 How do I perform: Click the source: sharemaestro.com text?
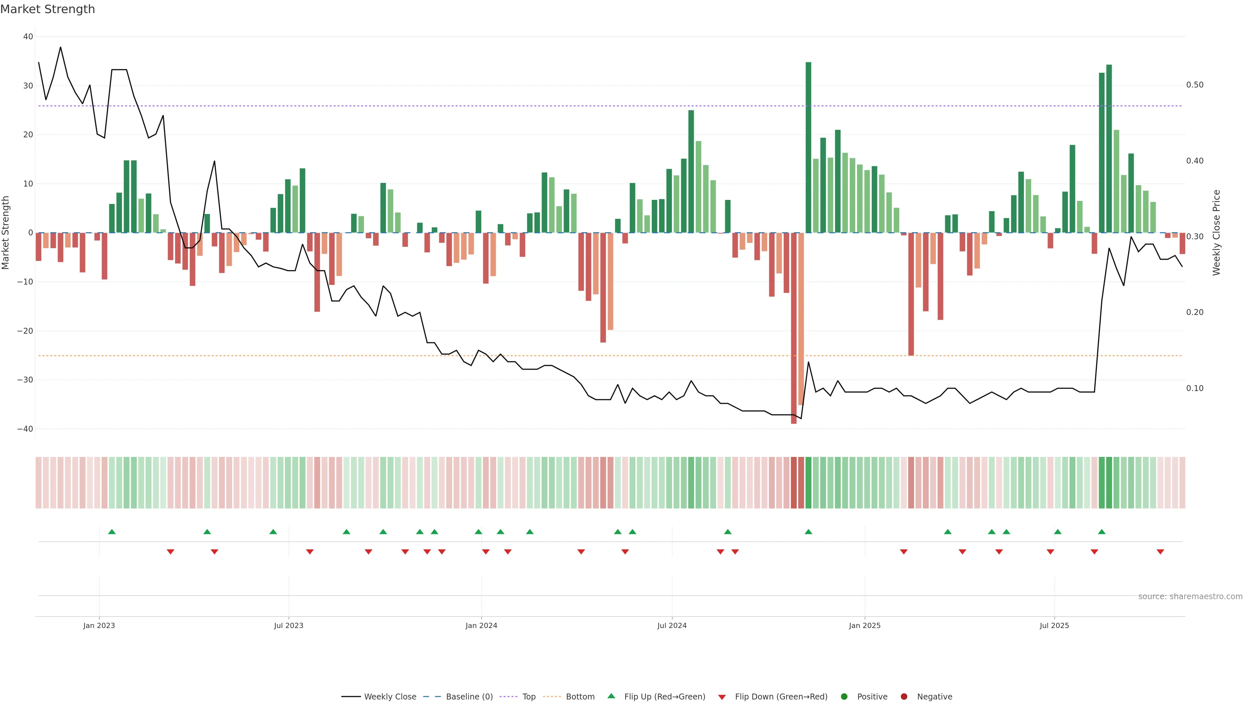tap(1190, 597)
